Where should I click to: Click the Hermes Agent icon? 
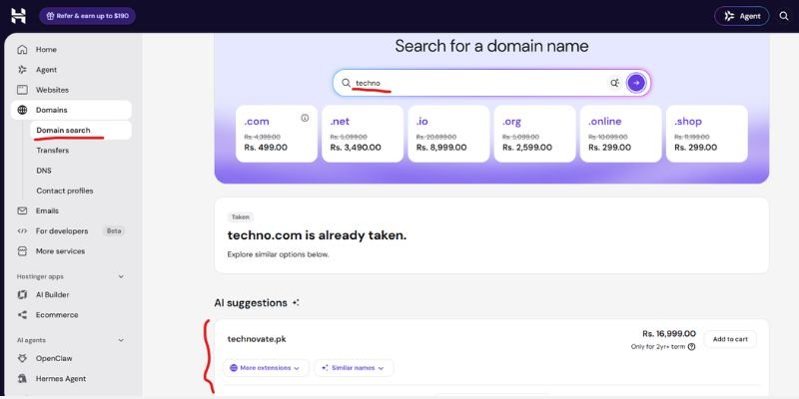22,379
